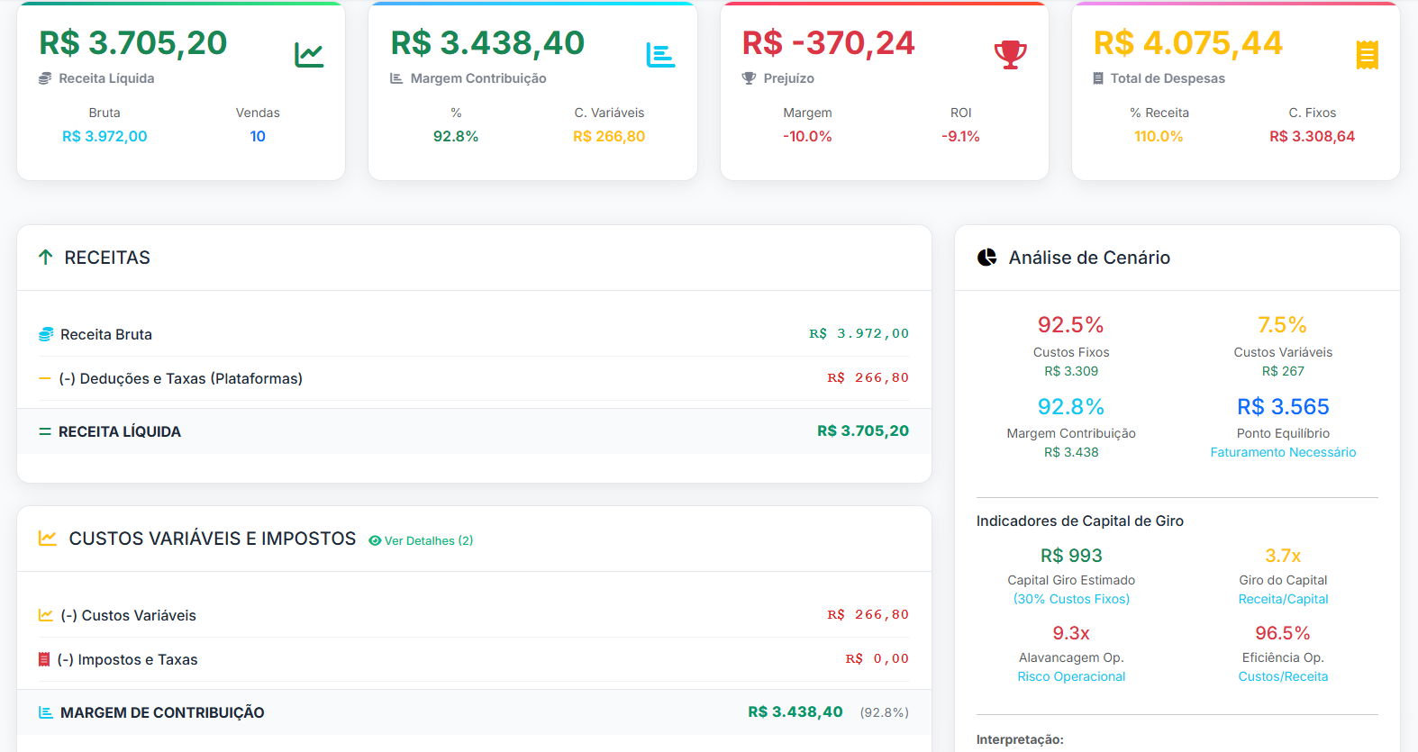Click the red receipt icon beside Impostos e Taxas
1418x752 pixels.
pos(45,658)
